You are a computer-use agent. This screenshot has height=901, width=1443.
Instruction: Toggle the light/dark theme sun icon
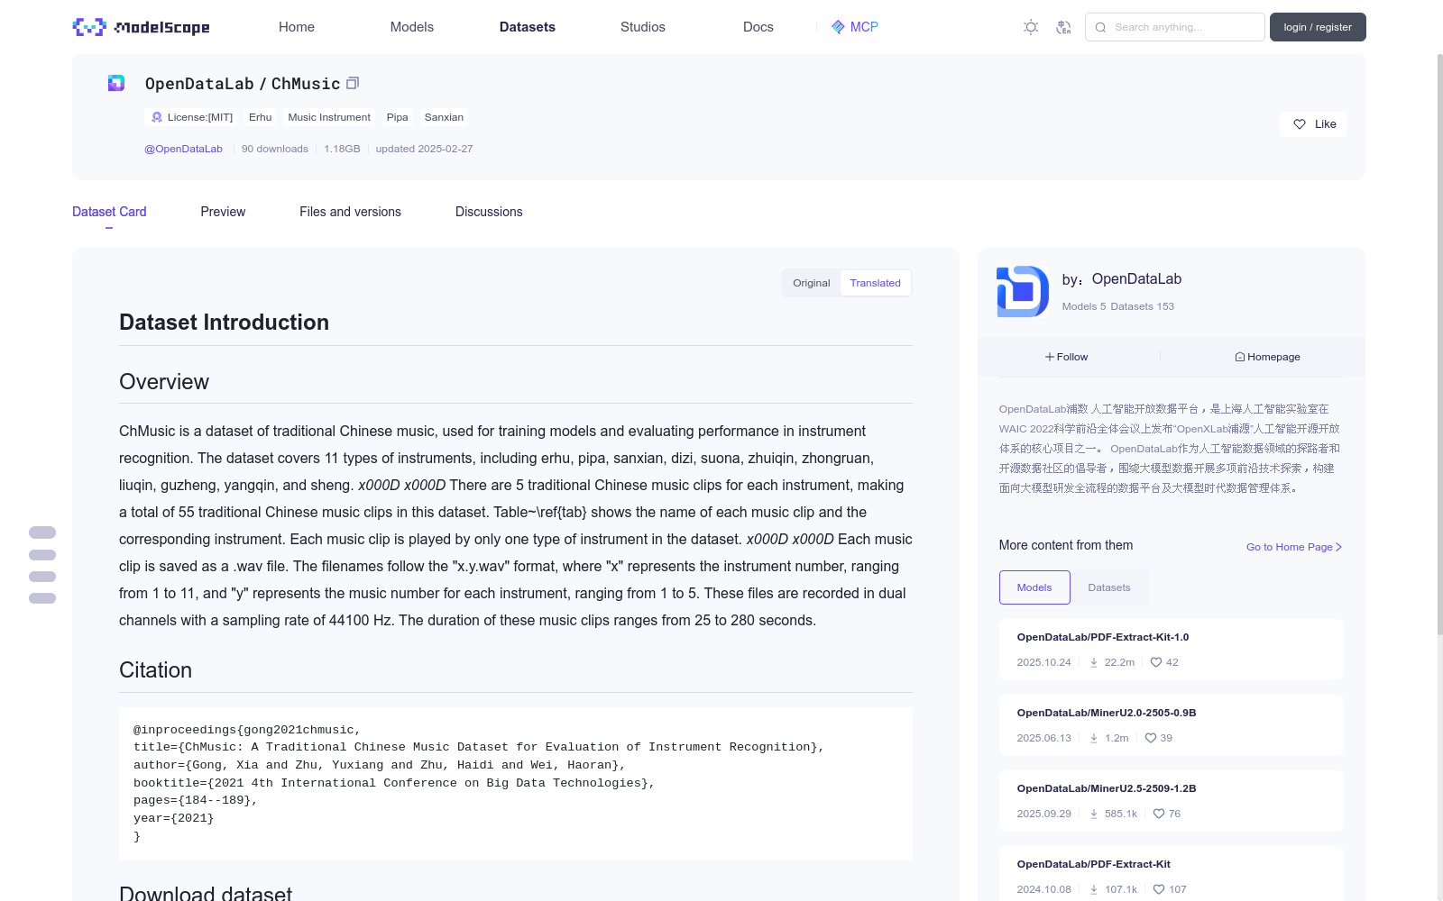[x=1031, y=27]
